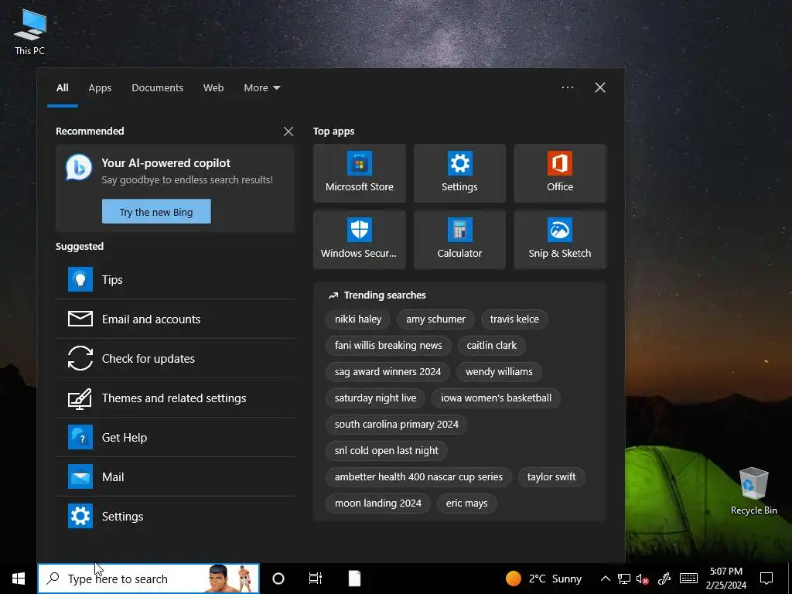792x594 pixels.
Task: Expand the More dropdown
Action: point(261,88)
